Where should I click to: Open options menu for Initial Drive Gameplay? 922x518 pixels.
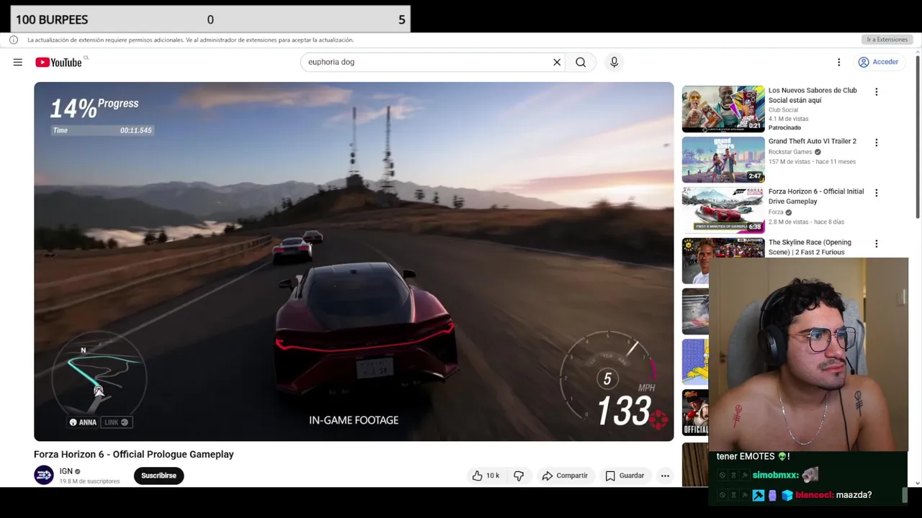pyautogui.click(x=876, y=193)
